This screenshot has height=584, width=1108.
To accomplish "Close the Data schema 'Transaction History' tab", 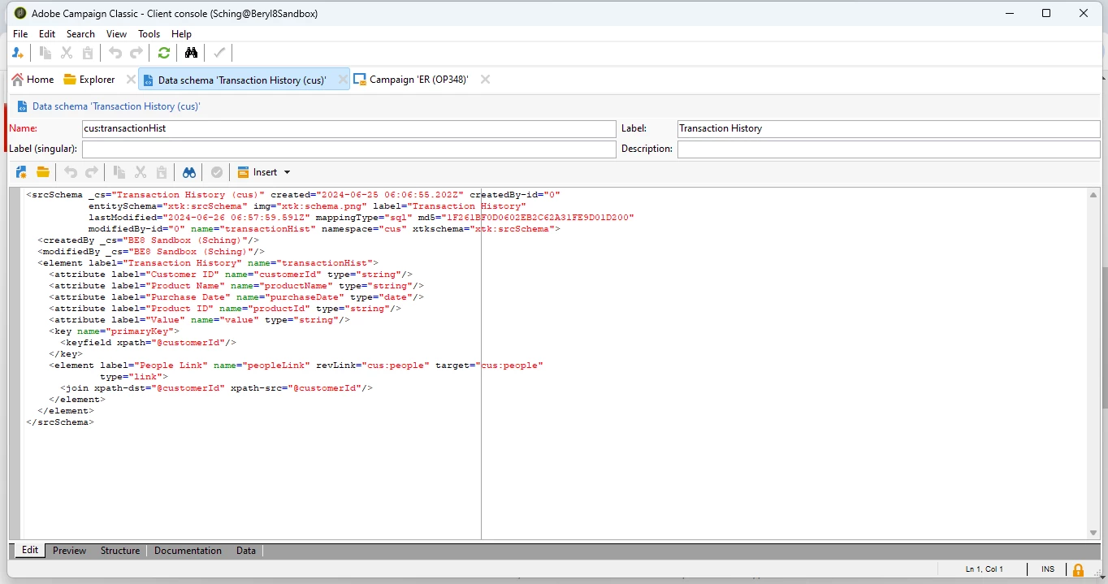I will (x=342, y=80).
